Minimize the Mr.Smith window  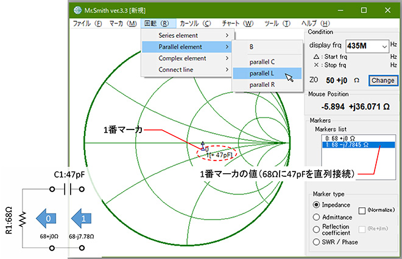coord(340,10)
